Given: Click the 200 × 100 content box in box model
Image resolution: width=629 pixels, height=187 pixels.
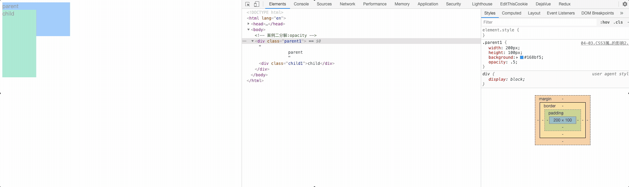Looking at the screenshot, I should click(562, 120).
